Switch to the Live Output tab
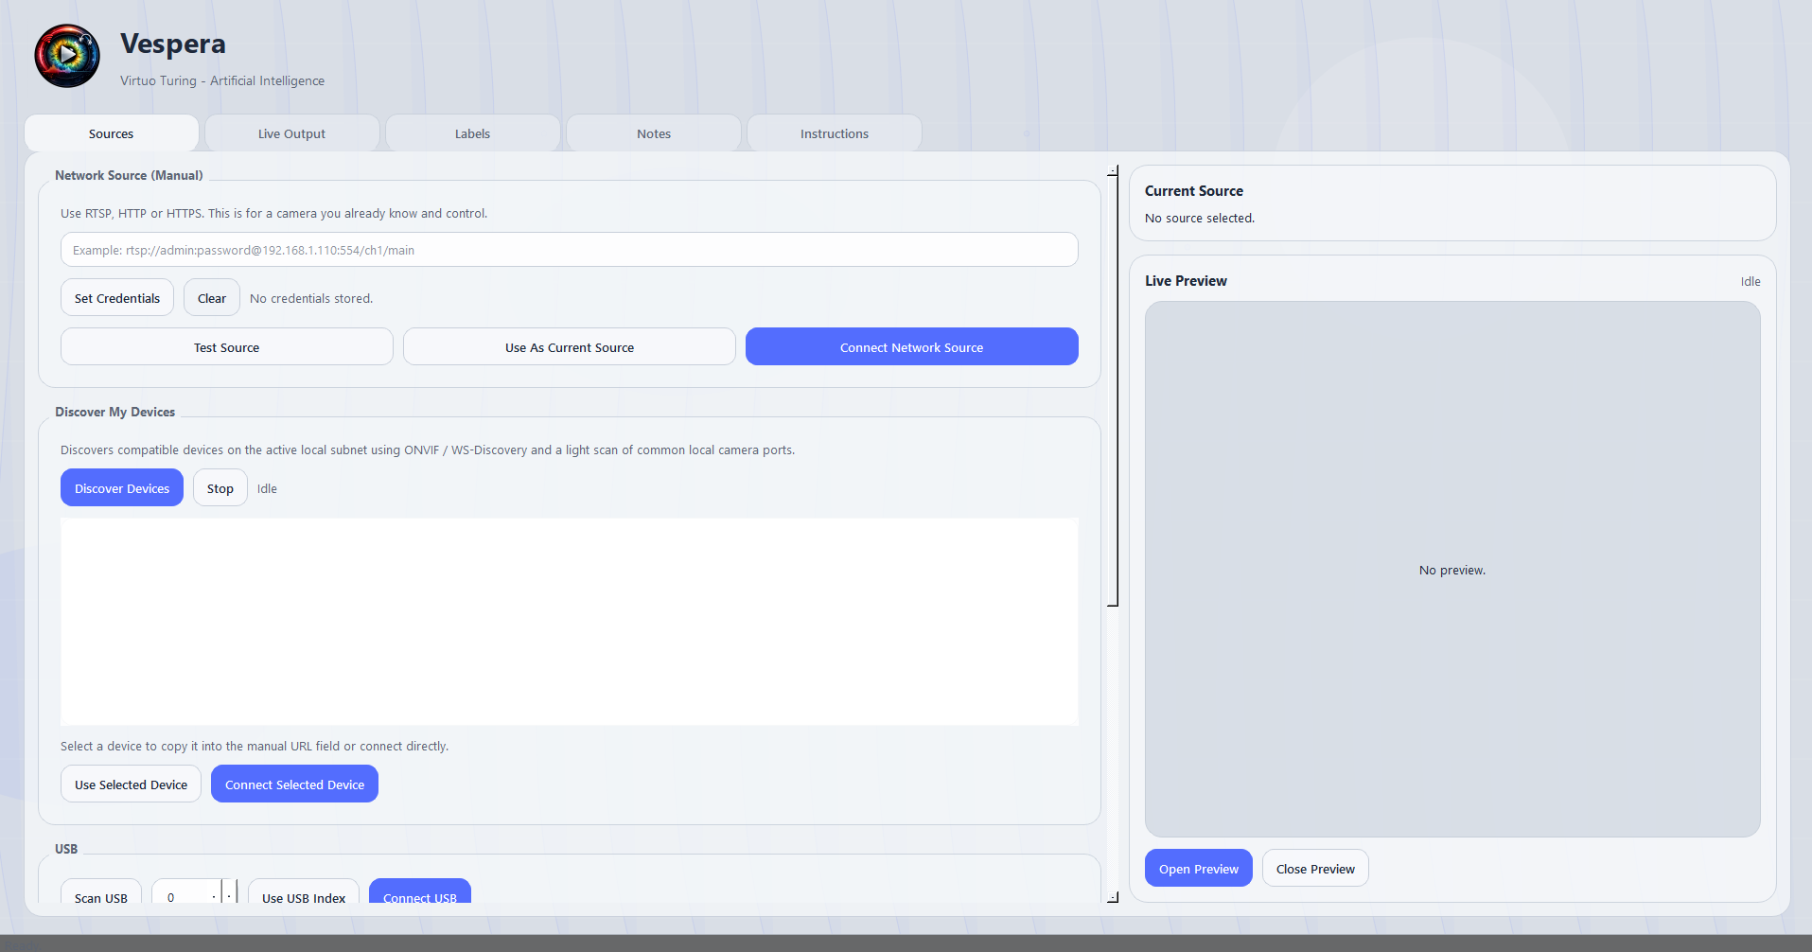Image resolution: width=1812 pixels, height=952 pixels. coord(291,132)
